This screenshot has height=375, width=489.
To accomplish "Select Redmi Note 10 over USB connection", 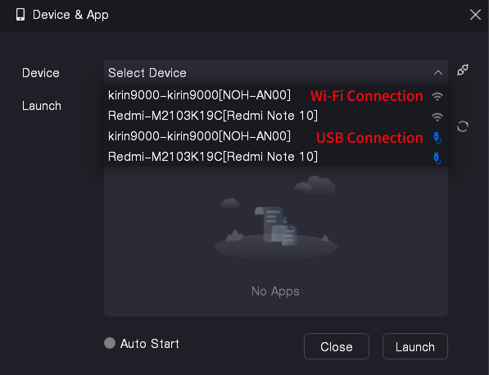I will pos(276,157).
